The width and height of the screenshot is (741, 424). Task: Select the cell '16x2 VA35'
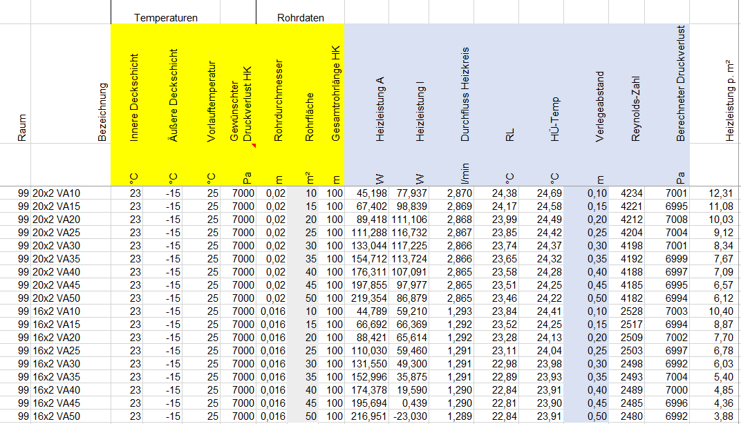71,377
